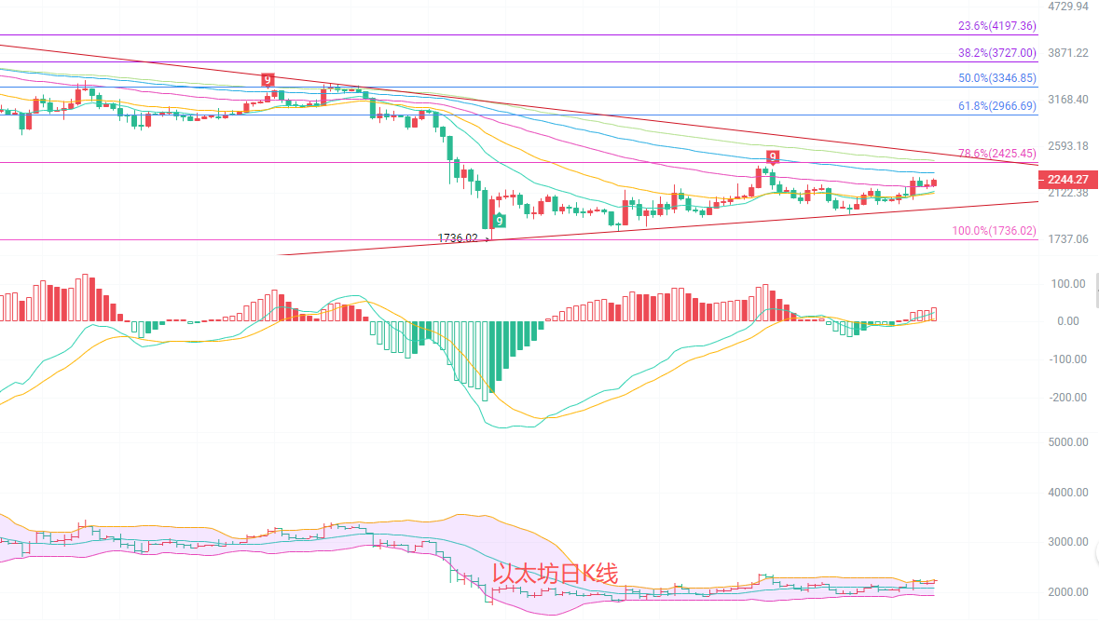
Task: Select the 38.2%(3727.00) Fibonacci level label
Action: click(x=997, y=54)
